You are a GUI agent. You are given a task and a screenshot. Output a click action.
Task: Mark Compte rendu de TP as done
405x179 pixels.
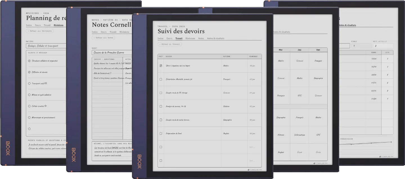coord(161,93)
